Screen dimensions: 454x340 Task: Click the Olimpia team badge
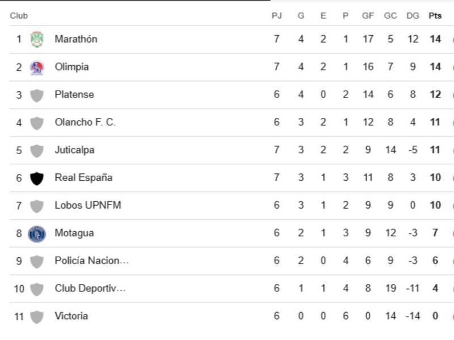tap(37, 66)
